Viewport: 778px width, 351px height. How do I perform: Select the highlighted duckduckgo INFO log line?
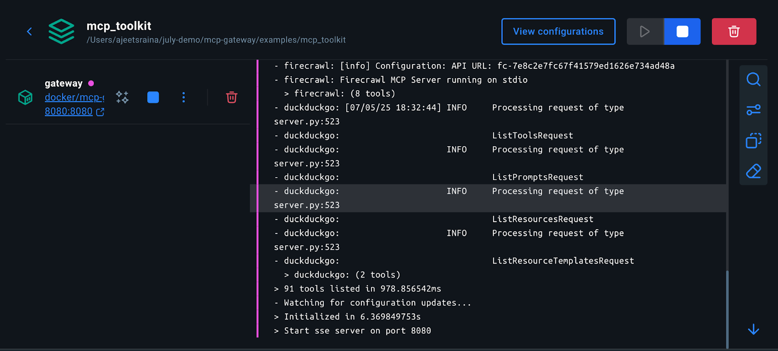[x=488, y=198]
